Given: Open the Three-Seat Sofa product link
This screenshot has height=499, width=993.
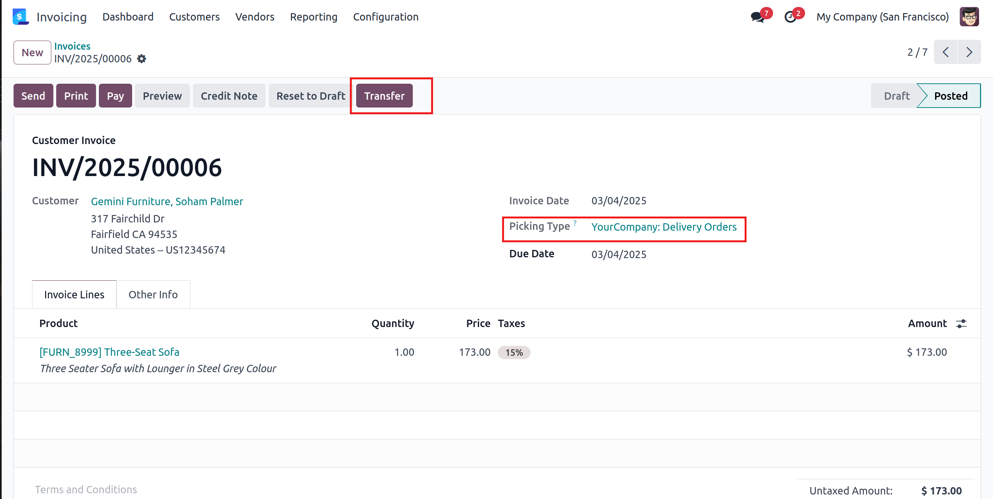Looking at the screenshot, I should [x=110, y=352].
